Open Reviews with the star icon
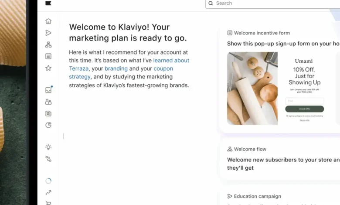The height and width of the screenshot is (205, 340). (x=48, y=68)
